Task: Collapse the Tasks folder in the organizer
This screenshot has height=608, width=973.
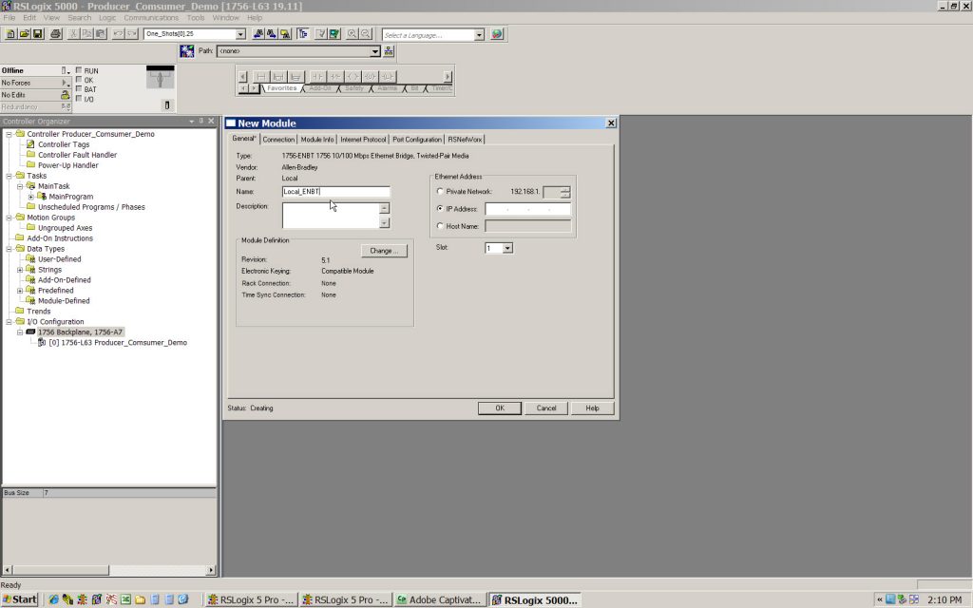Action: pos(10,176)
